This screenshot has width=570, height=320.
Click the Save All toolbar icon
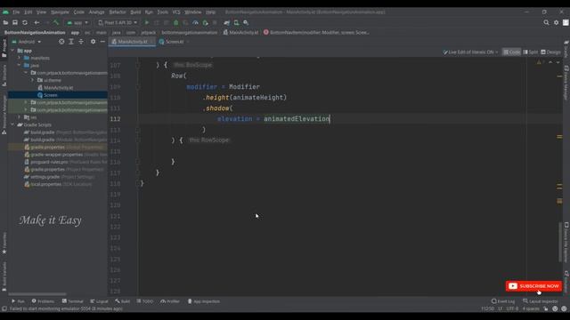click(15, 22)
